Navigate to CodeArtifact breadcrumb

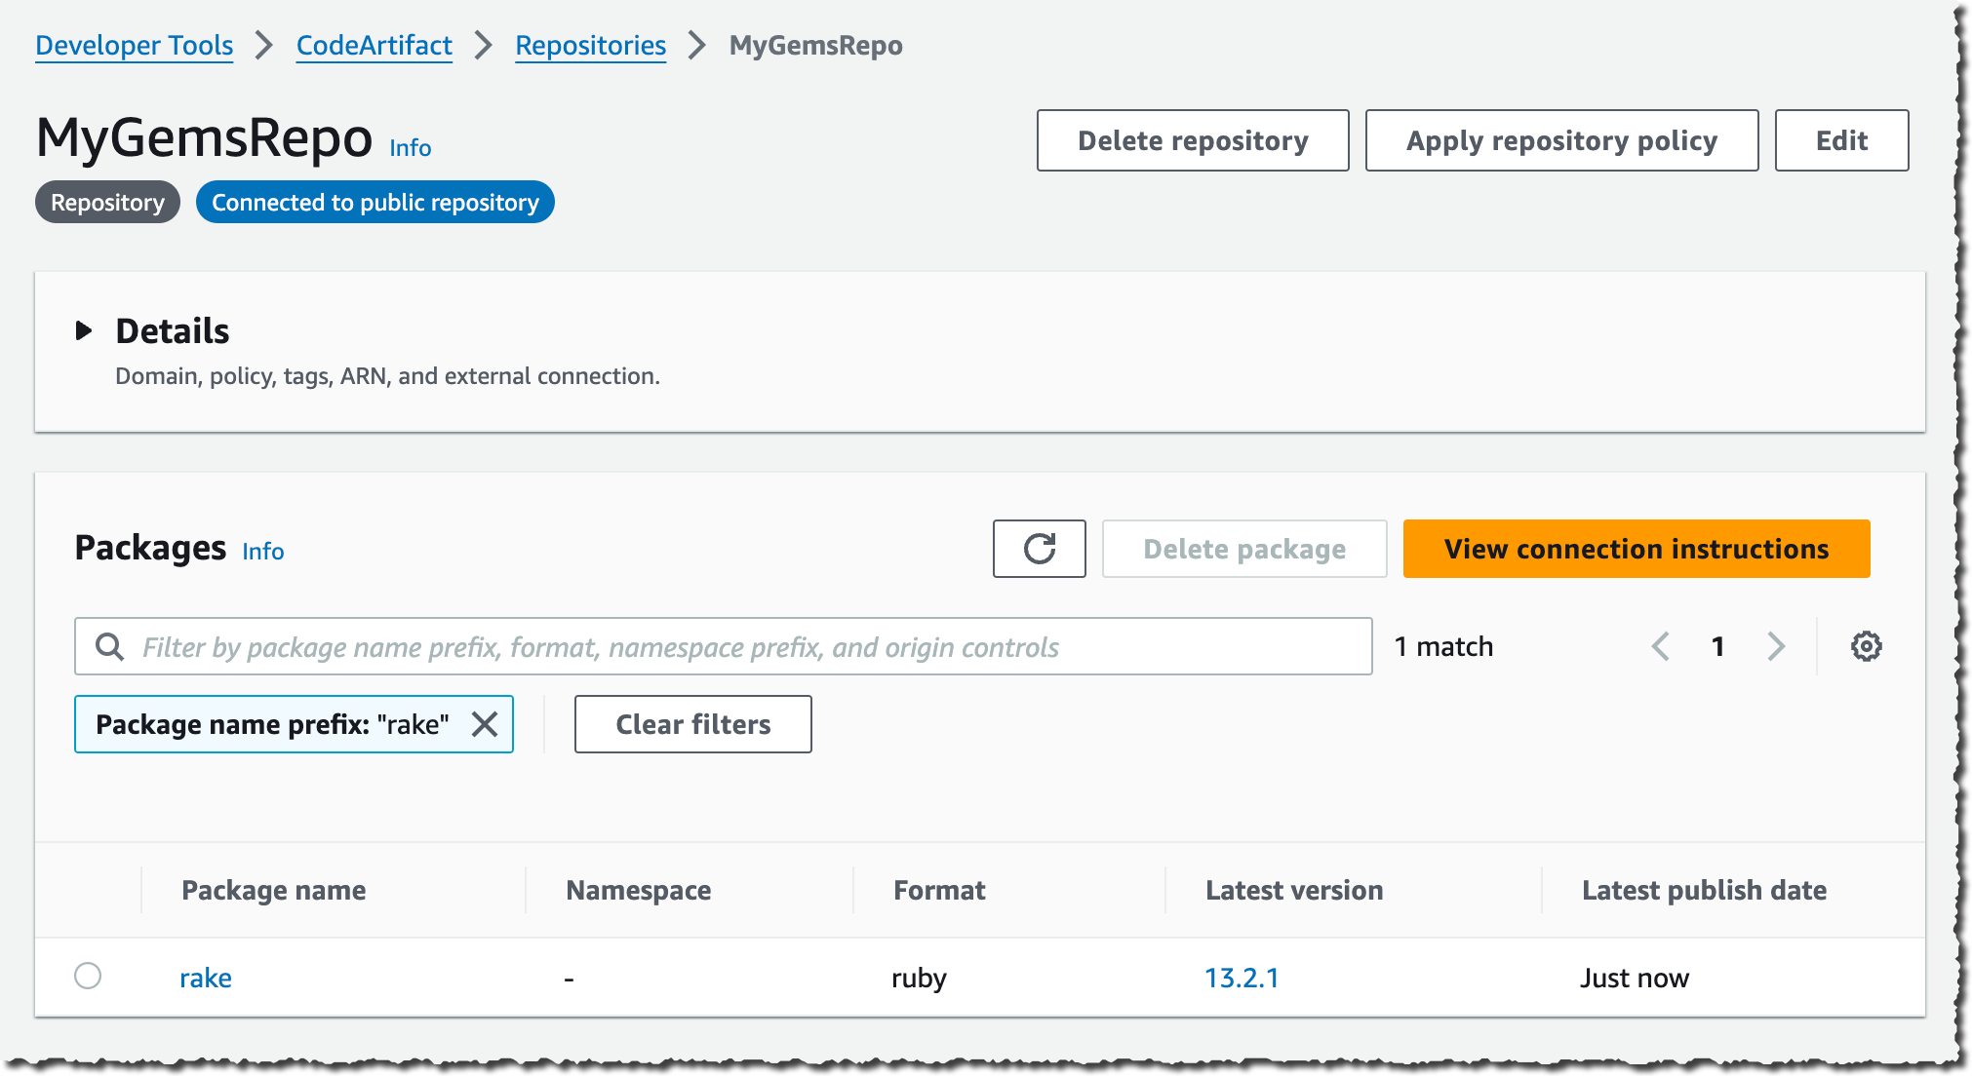tap(374, 46)
